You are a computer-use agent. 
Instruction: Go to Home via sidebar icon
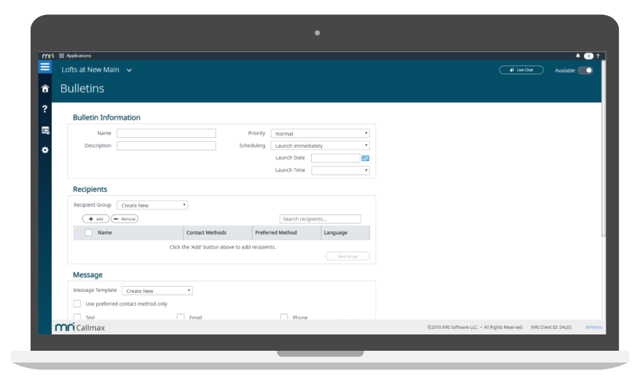(x=45, y=88)
